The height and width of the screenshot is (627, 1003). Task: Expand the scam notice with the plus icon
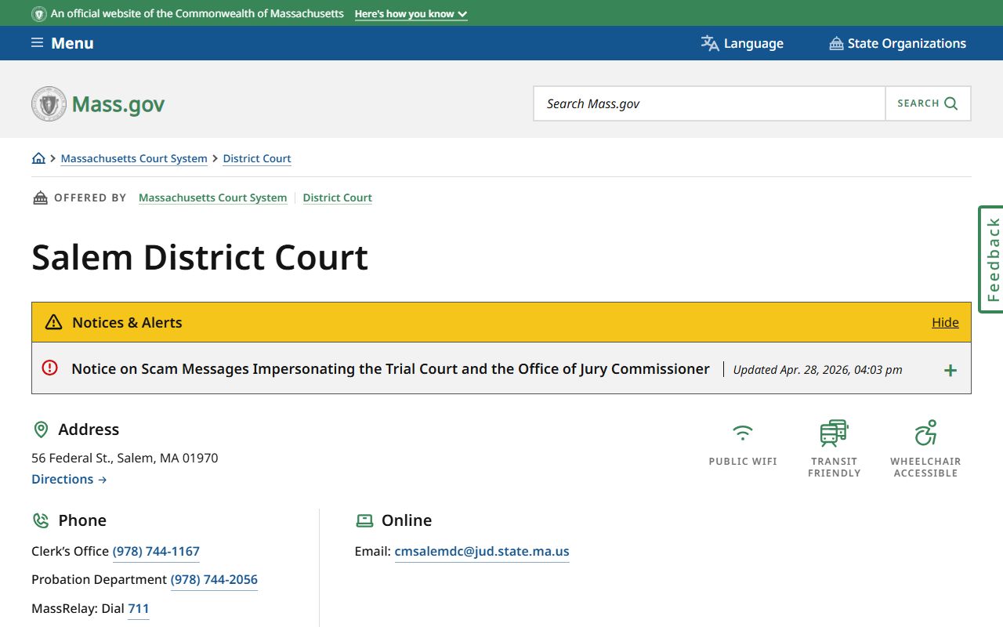(x=950, y=370)
